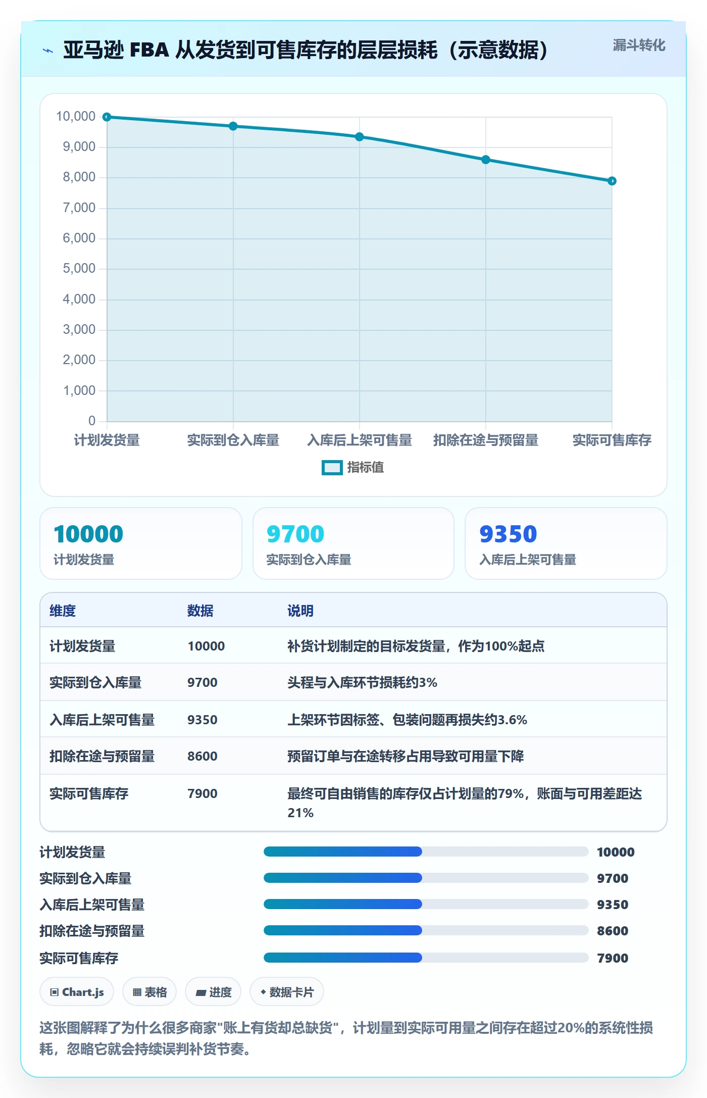Screen dimensions: 707x1098
Task: Click the chart data point for 实际到仓入库量
Action: [233, 126]
